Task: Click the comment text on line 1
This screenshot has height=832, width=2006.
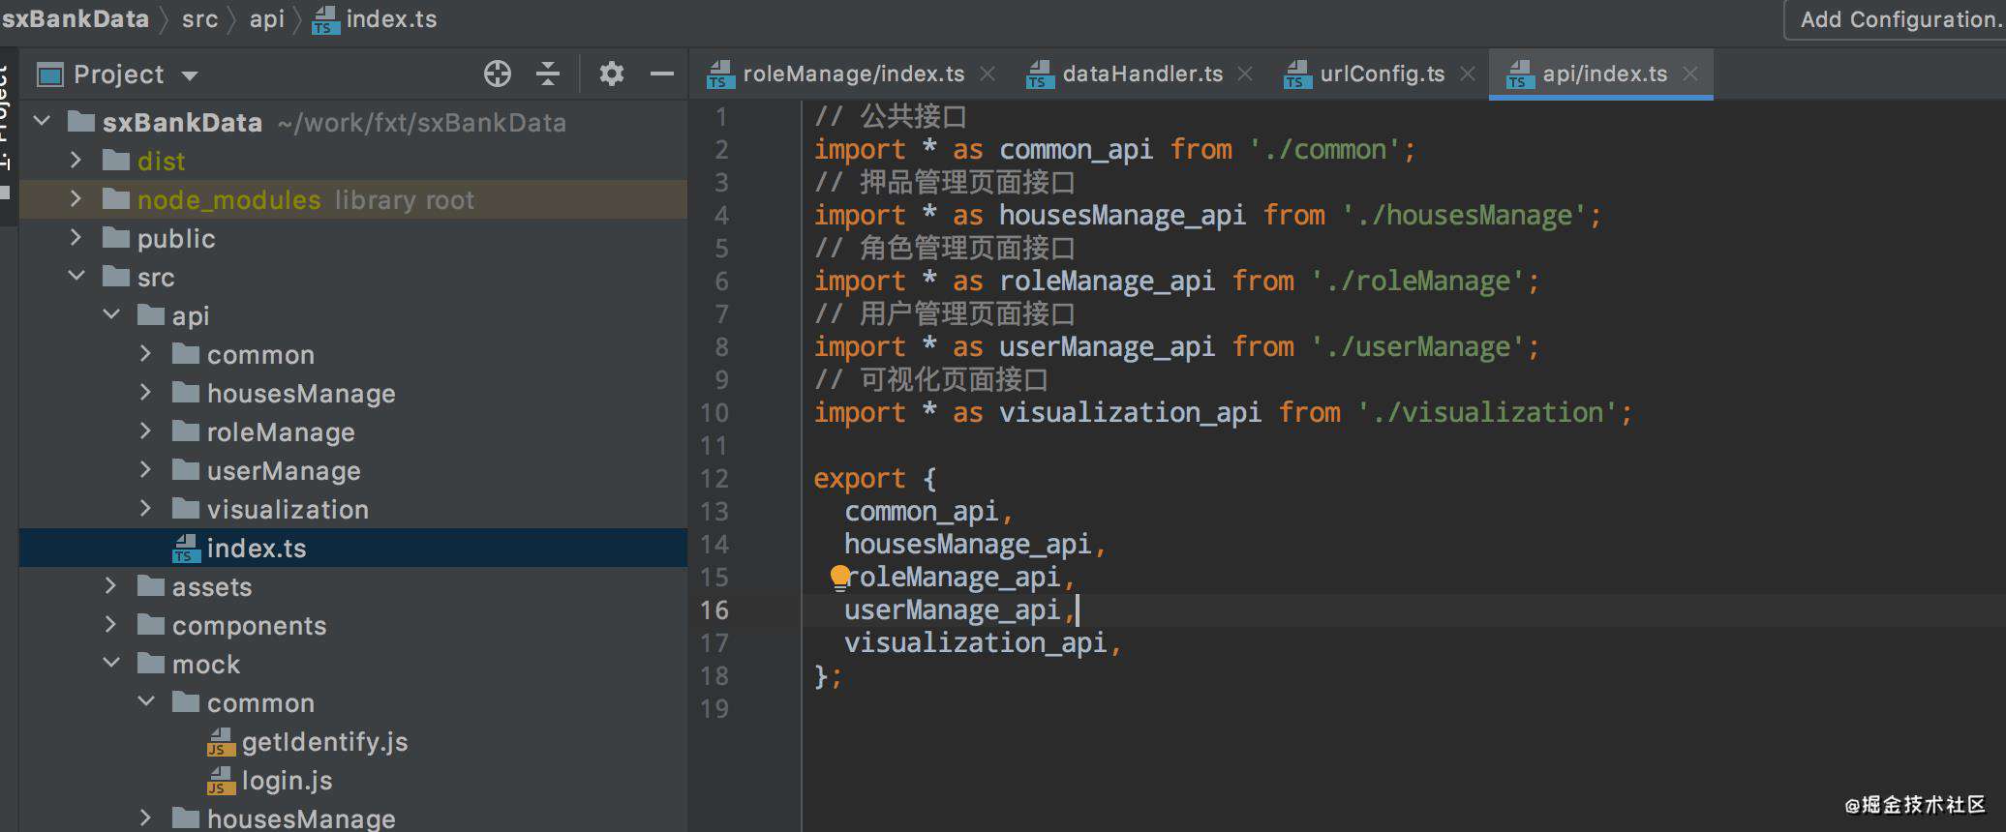Action: 891,117
